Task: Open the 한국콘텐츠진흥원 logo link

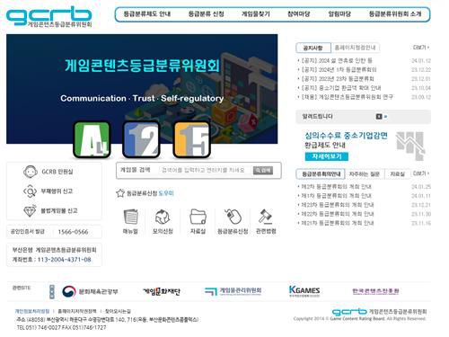Action: pyautogui.click(x=375, y=291)
